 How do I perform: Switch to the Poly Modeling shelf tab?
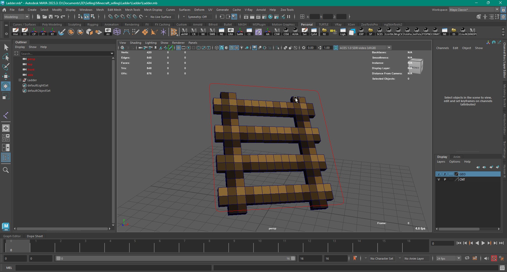coord(52,25)
